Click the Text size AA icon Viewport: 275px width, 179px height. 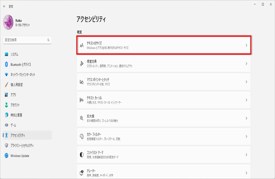coord(82,45)
